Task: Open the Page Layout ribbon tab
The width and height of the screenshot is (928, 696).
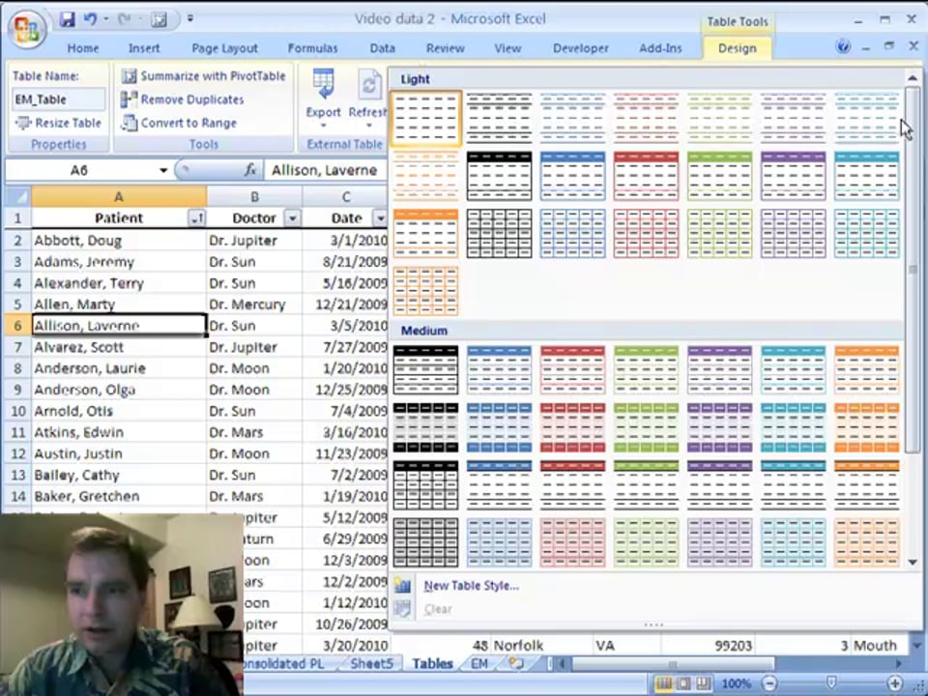Action: [224, 48]
